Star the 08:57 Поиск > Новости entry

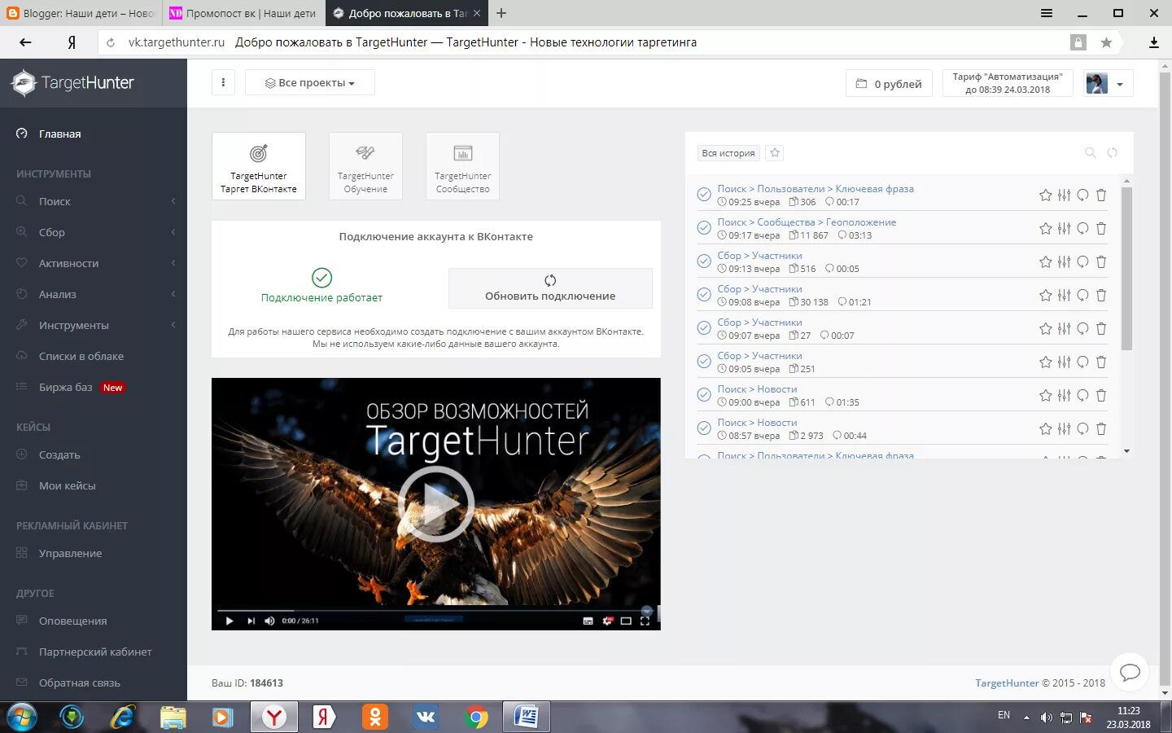pyautogui.click(x=1046, y=428)
